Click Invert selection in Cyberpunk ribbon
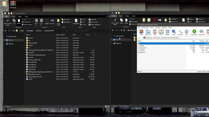Screen dimensions: 209x117 pyautogui.click(x=94, y=25)
